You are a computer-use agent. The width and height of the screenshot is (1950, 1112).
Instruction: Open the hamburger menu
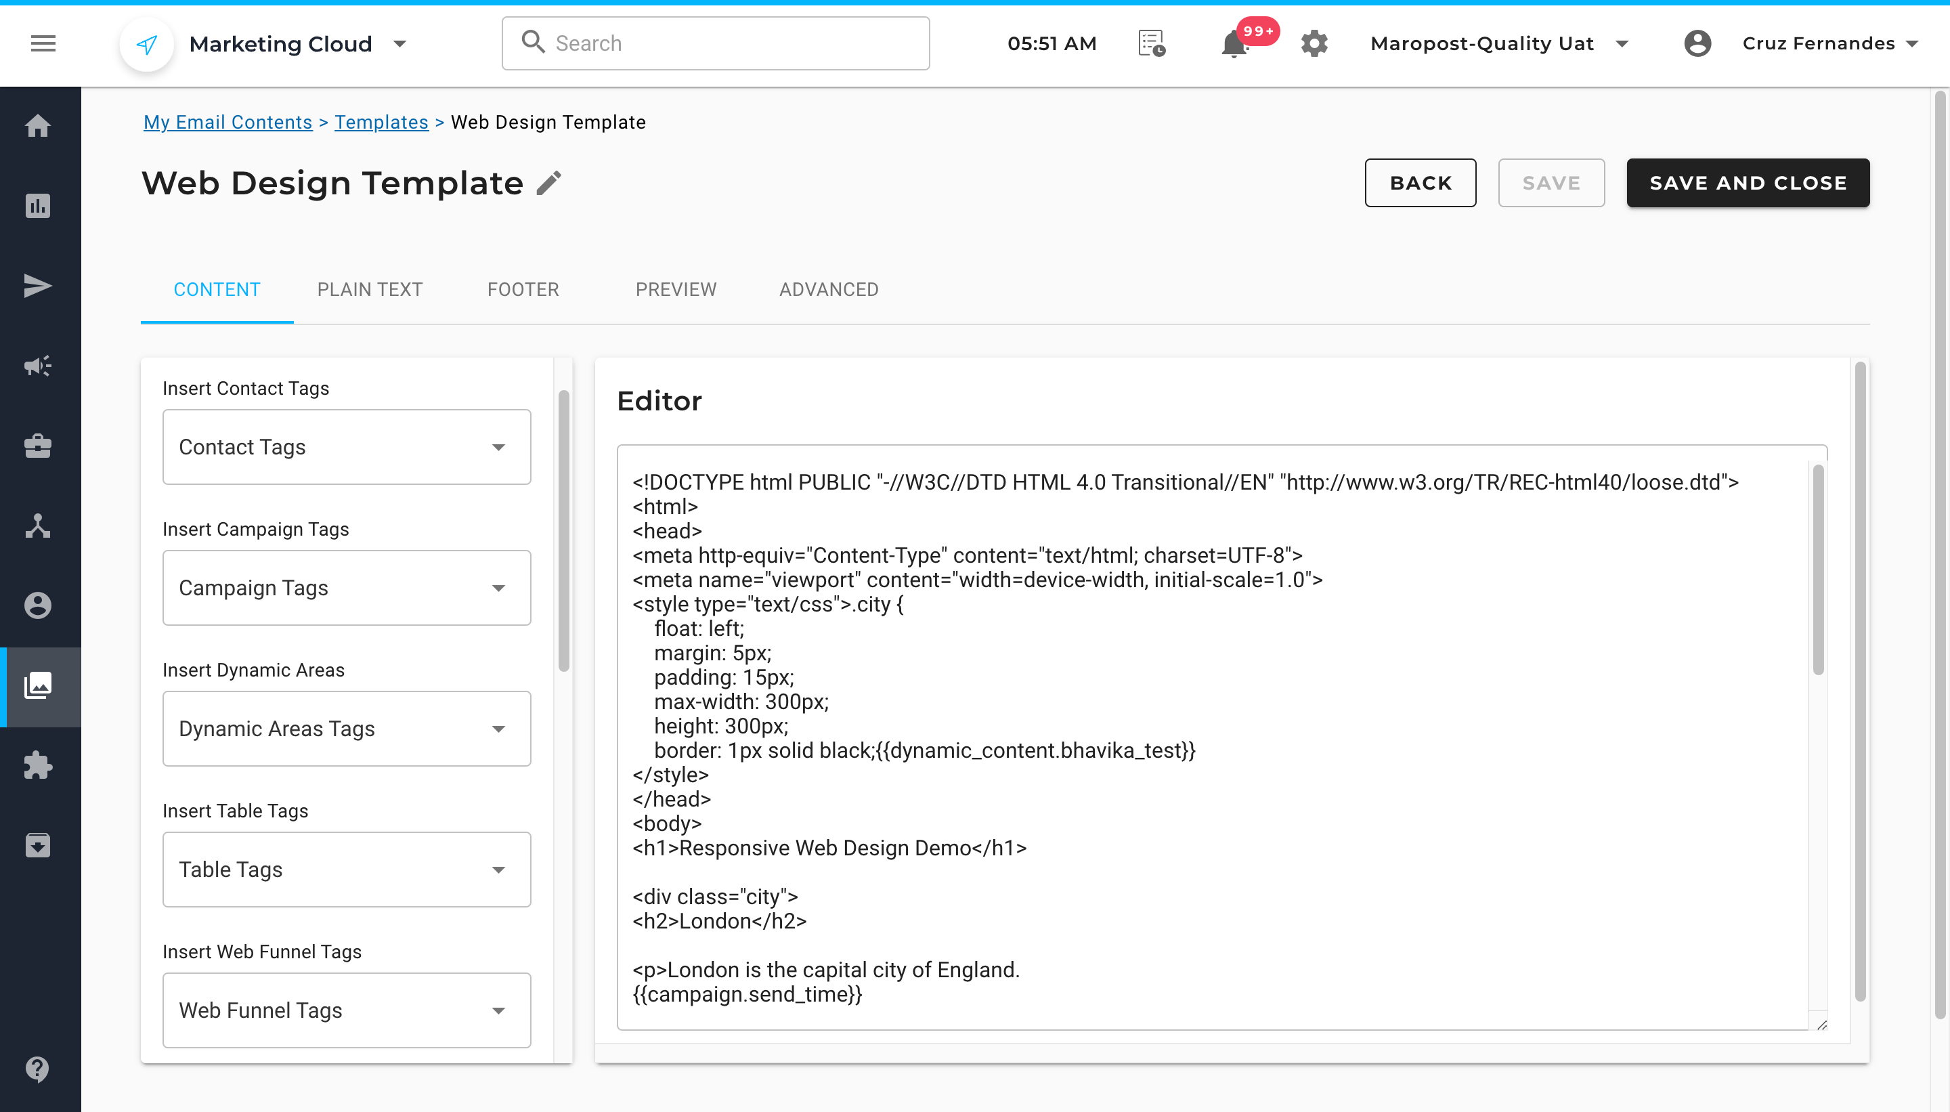(43, 43)
